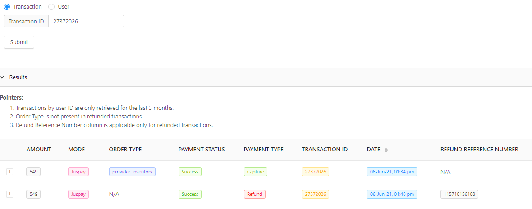The image size is (532, 209).
Task: Select the Transaction radio button
Action: point(7,7)
